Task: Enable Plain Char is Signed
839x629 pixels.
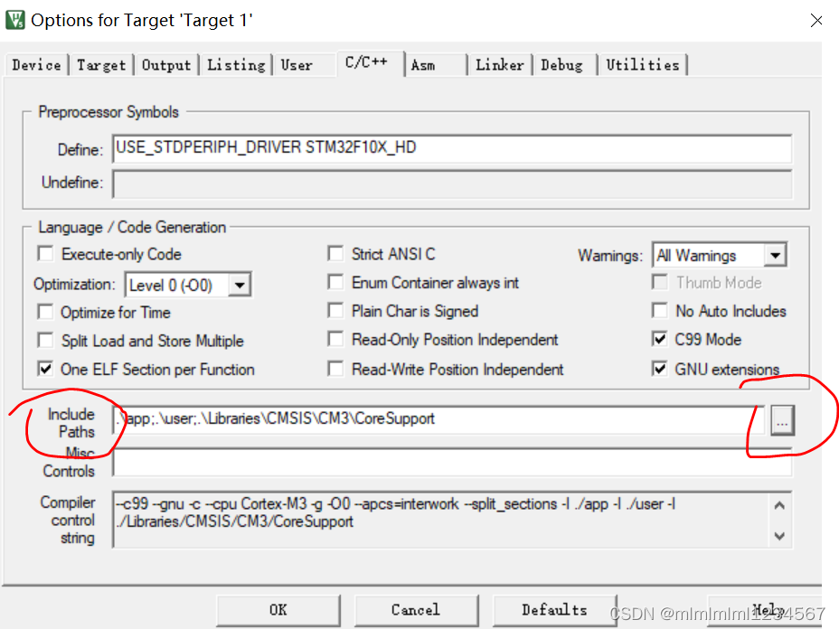Action: [x=335, y=311]
